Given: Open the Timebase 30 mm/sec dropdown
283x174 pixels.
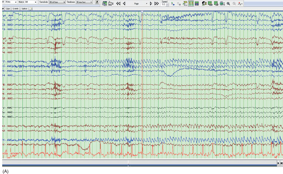Looking at the screenshot, I should coord(91,2).
